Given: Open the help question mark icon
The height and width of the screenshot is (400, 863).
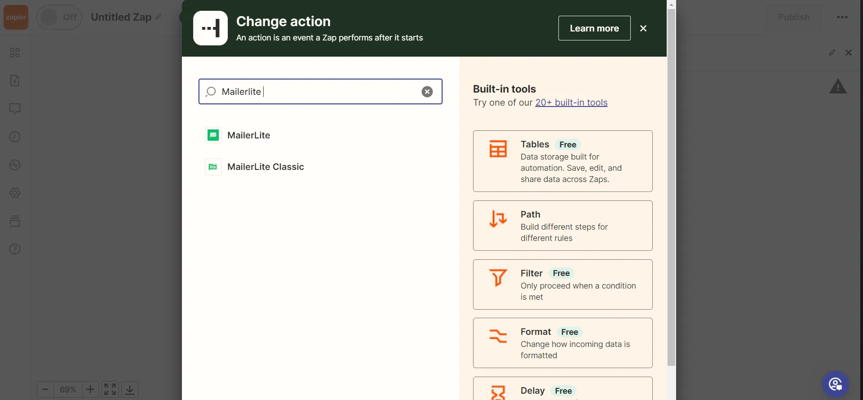Looking at the screenshot, I should (x=15, y=249).
